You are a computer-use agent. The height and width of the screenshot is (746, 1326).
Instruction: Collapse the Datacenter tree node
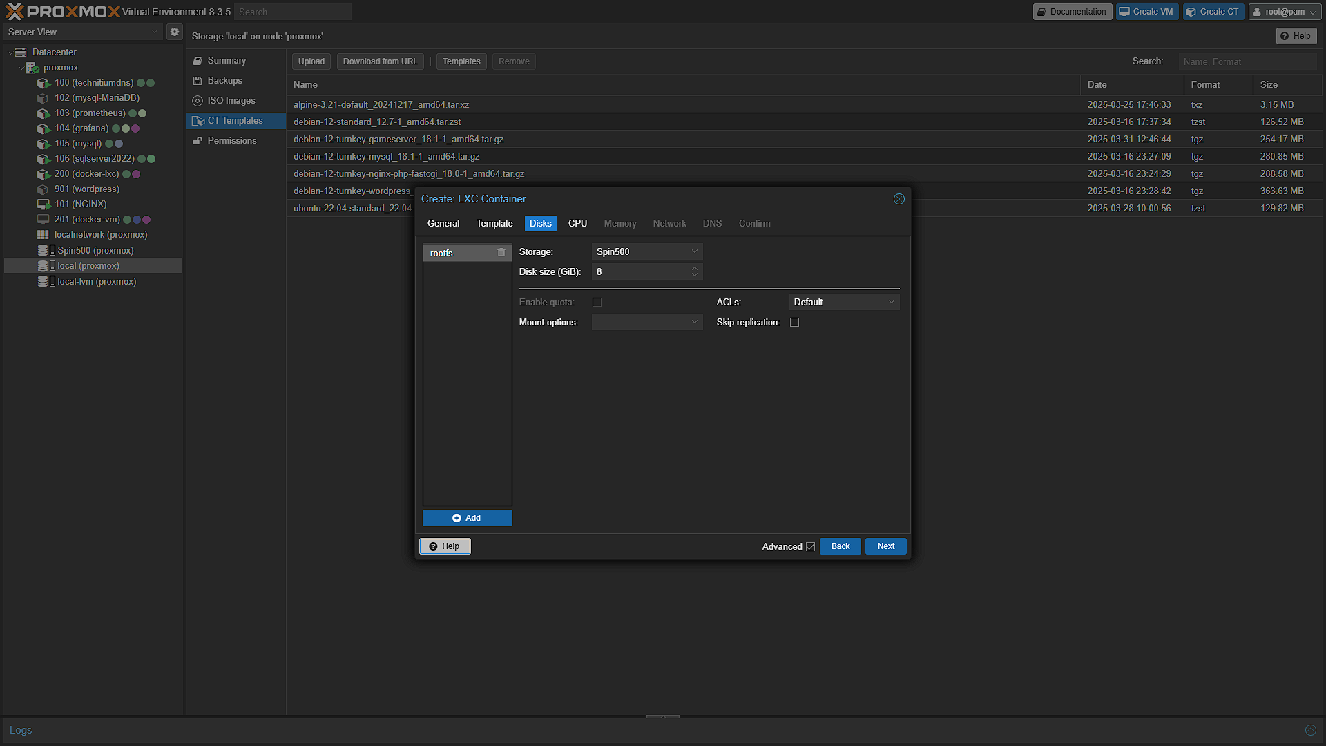click(10, 52)
